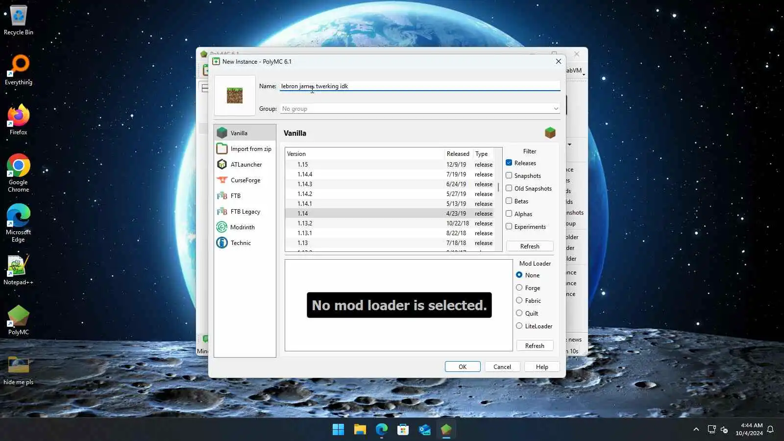Open Microsoft Store from the taskbar

[403, 430]
